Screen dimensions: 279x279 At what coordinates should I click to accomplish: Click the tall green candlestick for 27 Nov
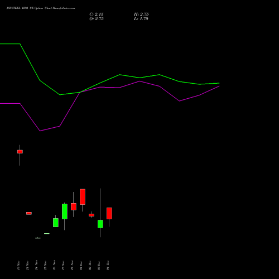pyautogui.click(x=65, y=211)
